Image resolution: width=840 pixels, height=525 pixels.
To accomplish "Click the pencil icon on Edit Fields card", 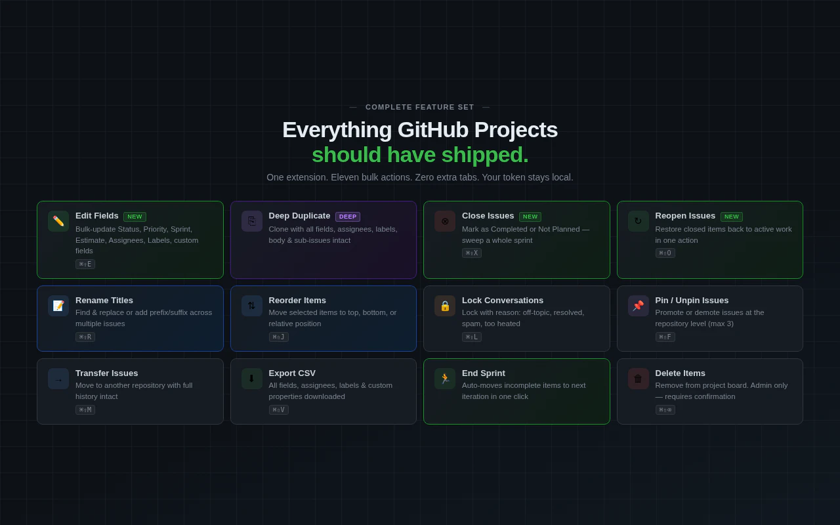I will click(x=58, y=221).
